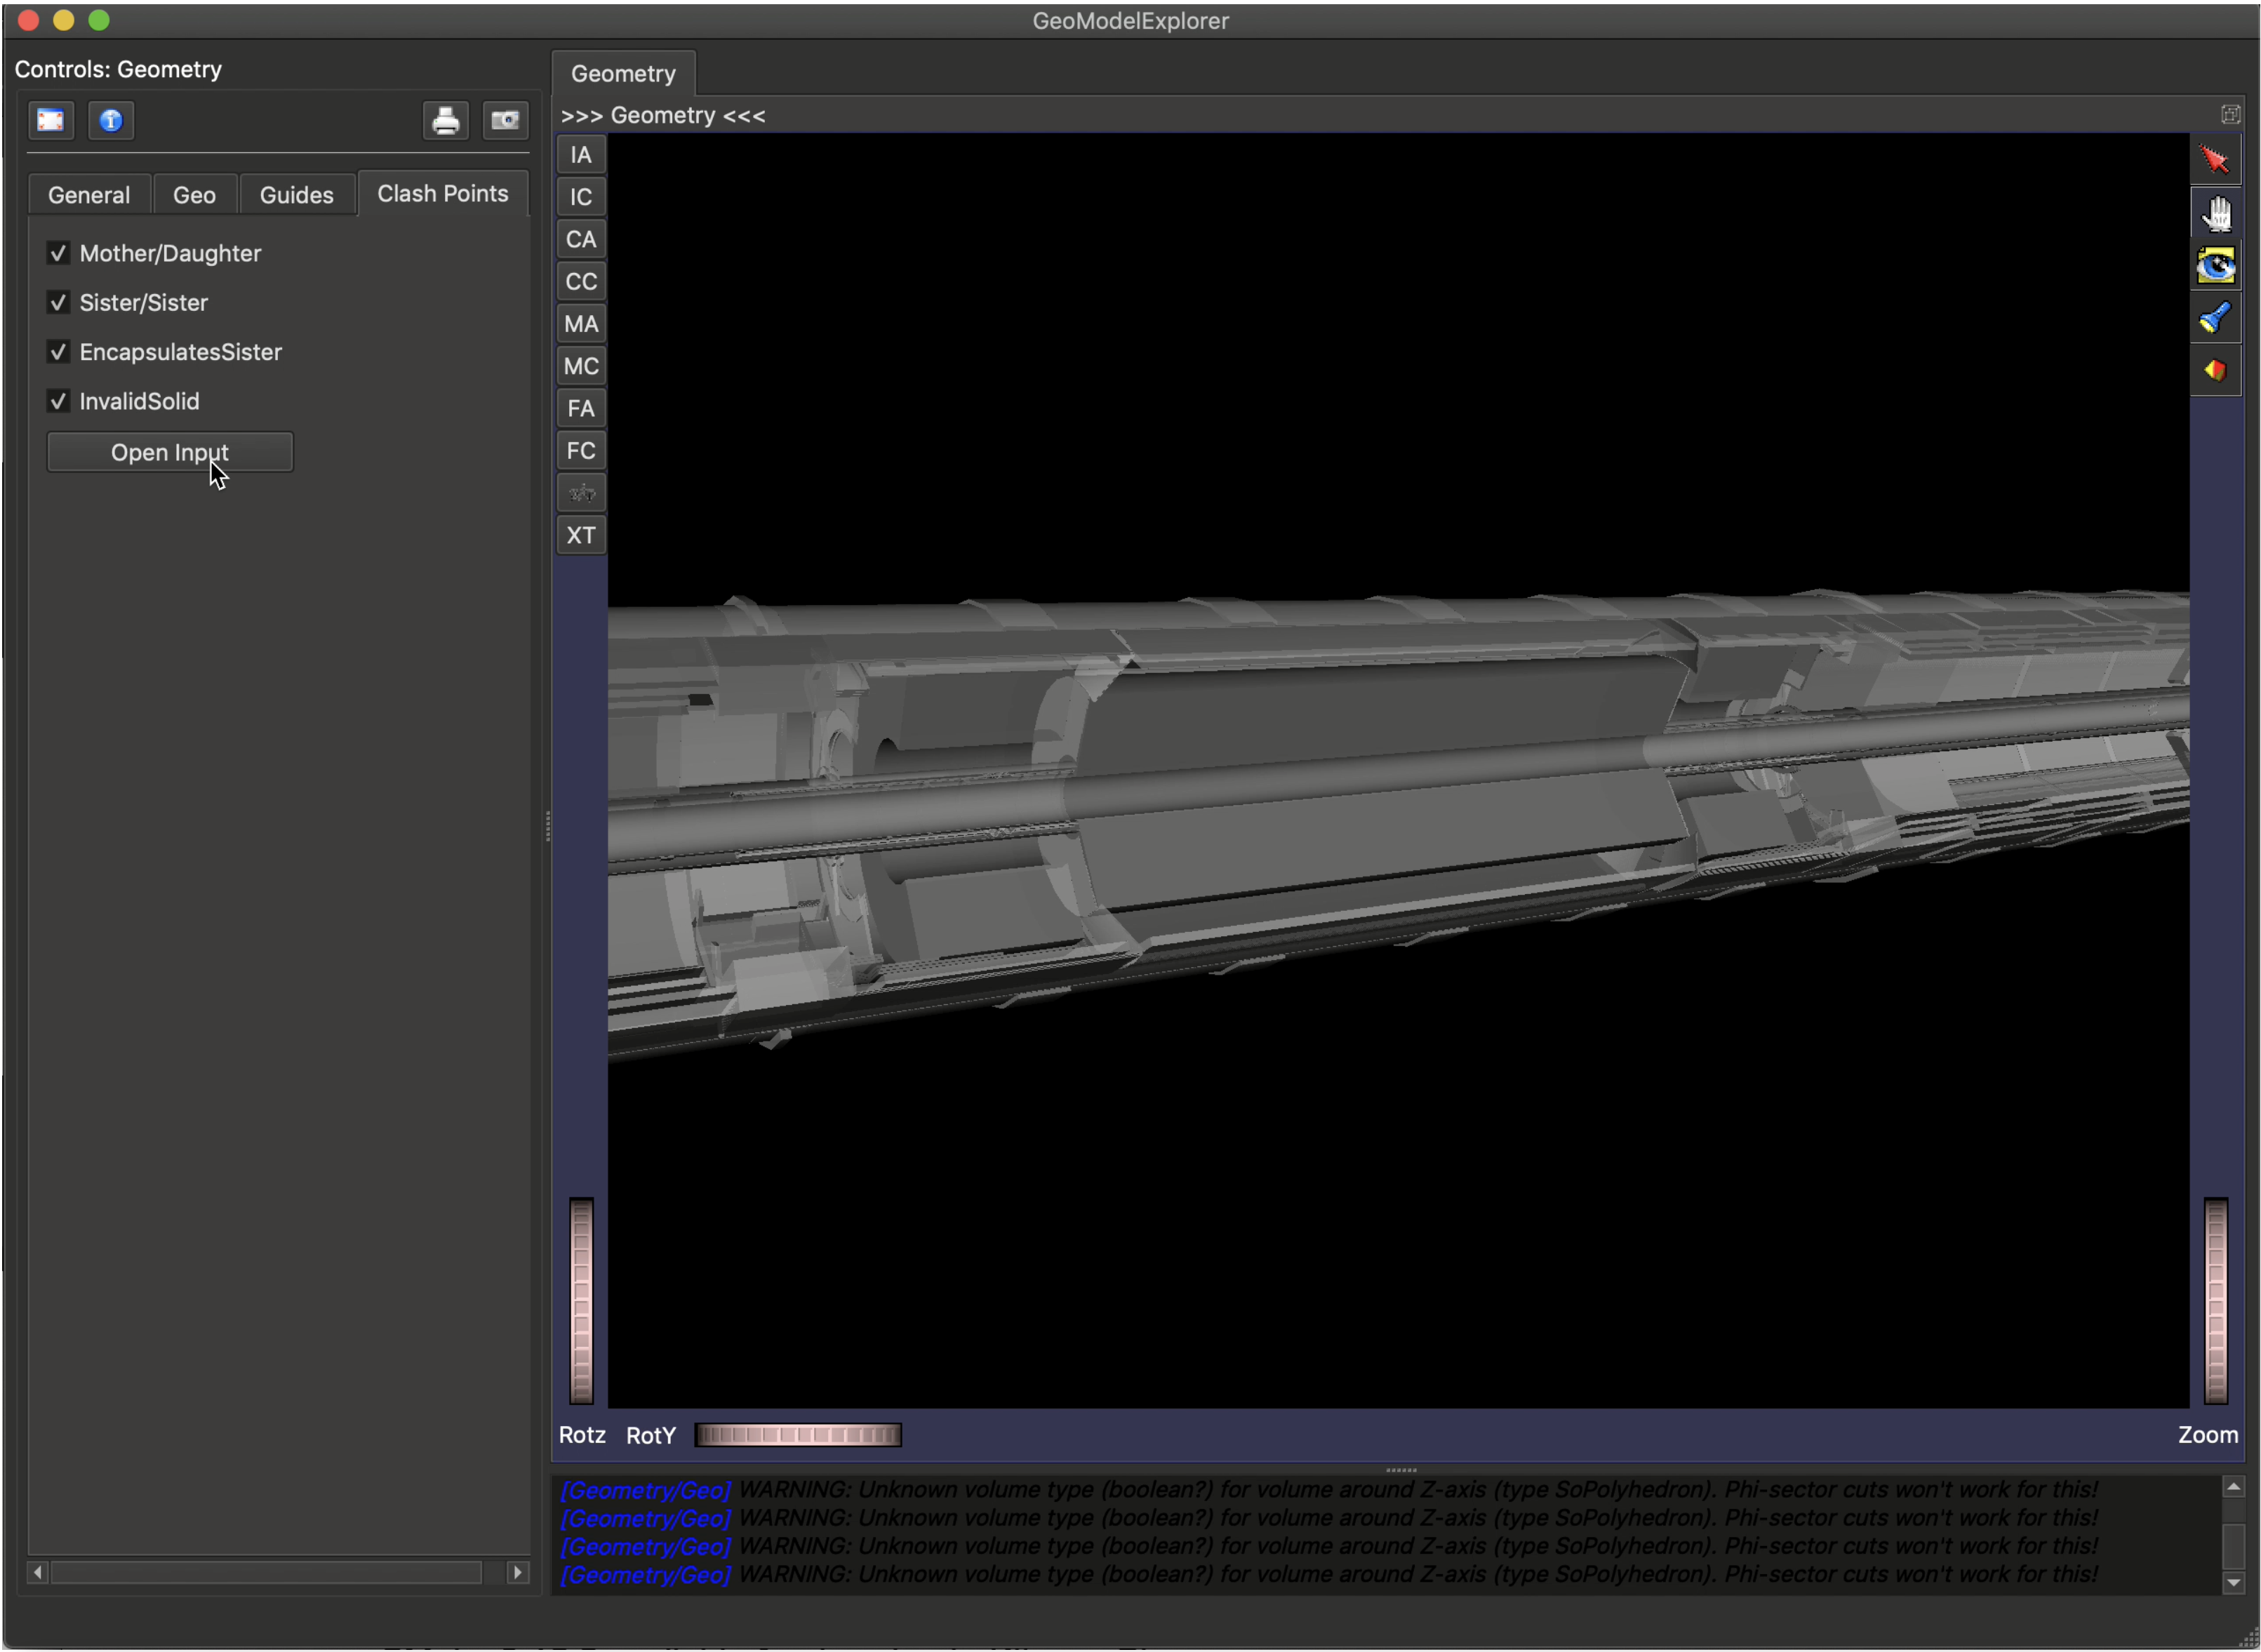Click the MA view button
This screenshot has width=2261, height=1652.
pos(581,324)
